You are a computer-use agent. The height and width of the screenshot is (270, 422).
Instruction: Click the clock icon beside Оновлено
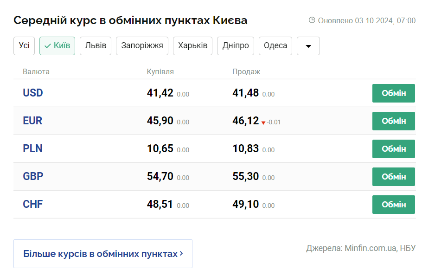click(312, 20)
